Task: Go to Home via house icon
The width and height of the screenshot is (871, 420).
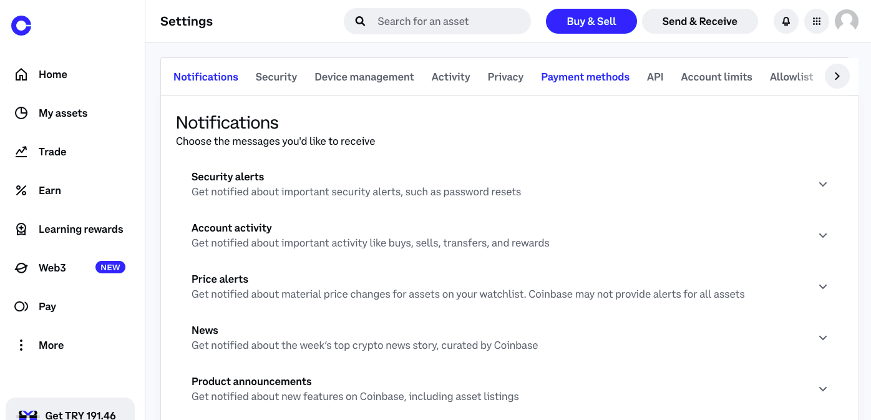Action: [x=21, y=74]
